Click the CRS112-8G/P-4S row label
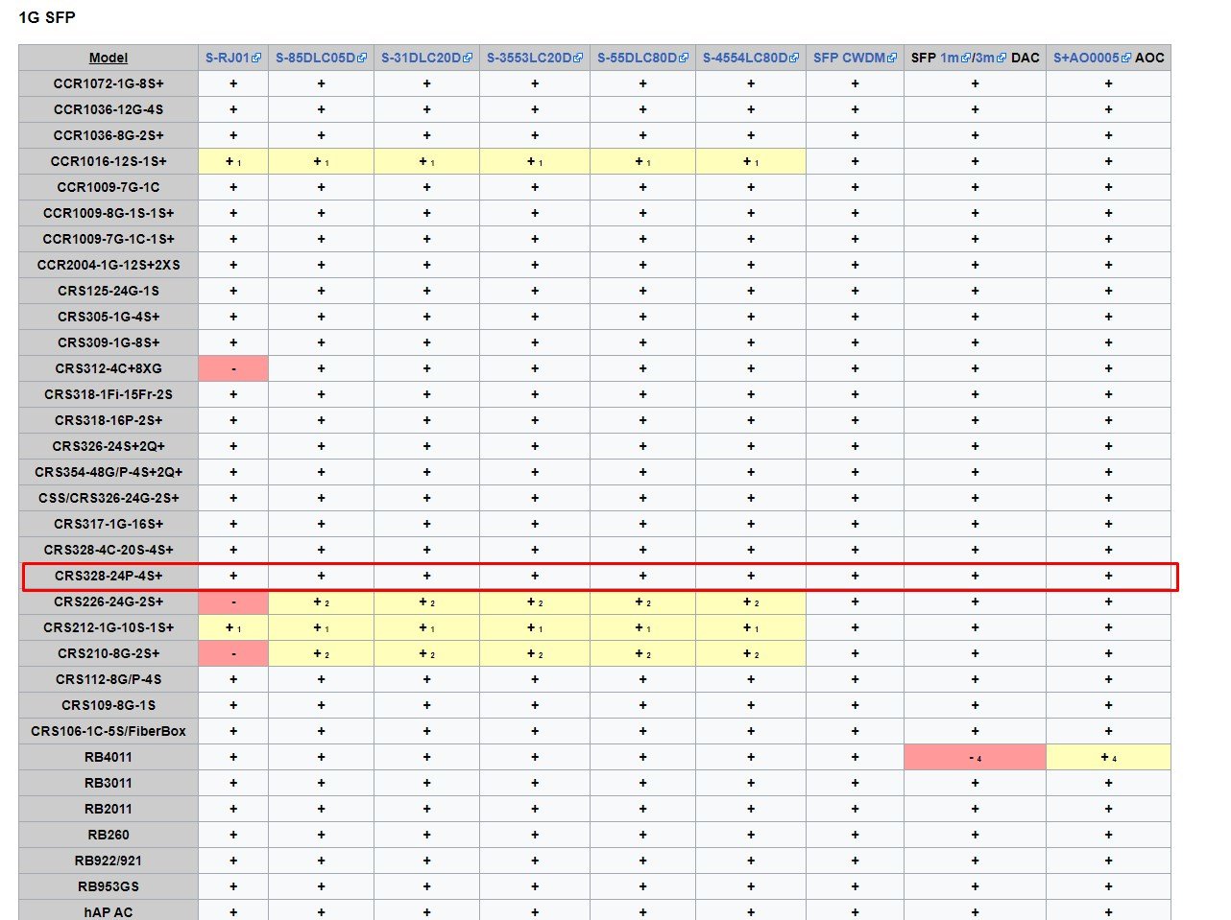Viewport: 1231px width, 920px height. [x=109, y=679]
